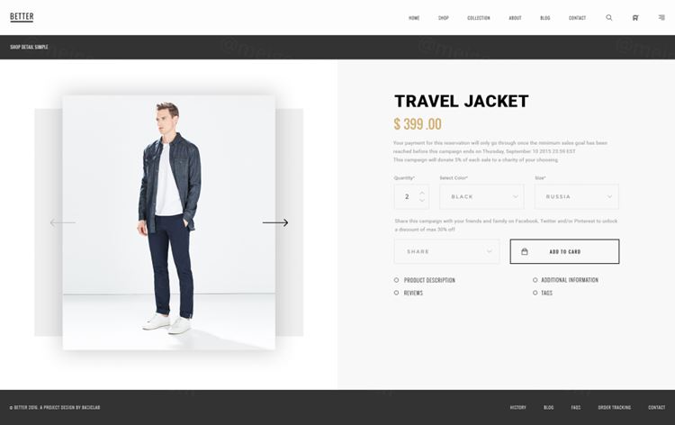Click the Add to Card button
The image size is (675, 425).
(x=565, y=251)
